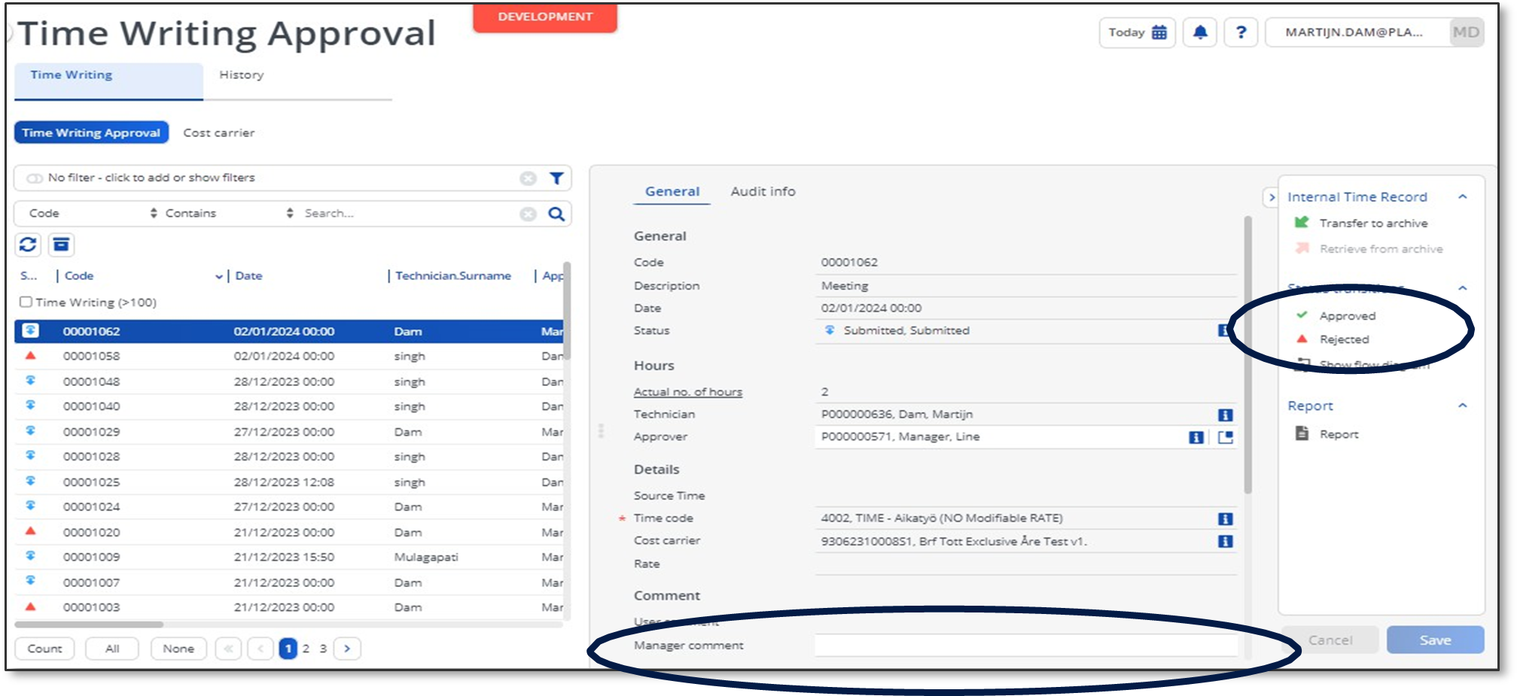Collapse the right side panel arrow
This screenshot has width=1517, height=696.
(1272, 198)
